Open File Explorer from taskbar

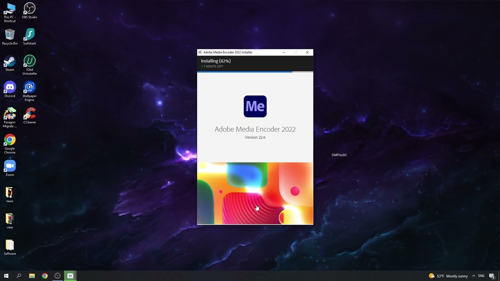tap(32, 276)
